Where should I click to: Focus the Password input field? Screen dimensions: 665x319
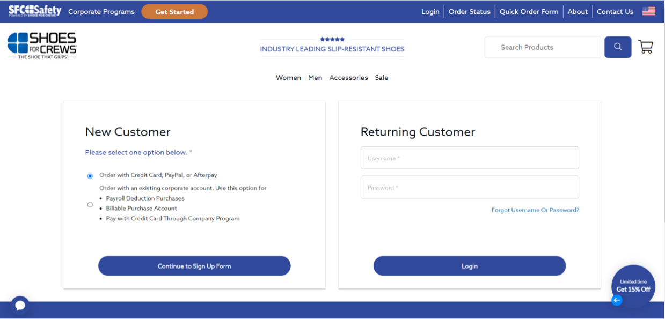[x=470, y=187]
